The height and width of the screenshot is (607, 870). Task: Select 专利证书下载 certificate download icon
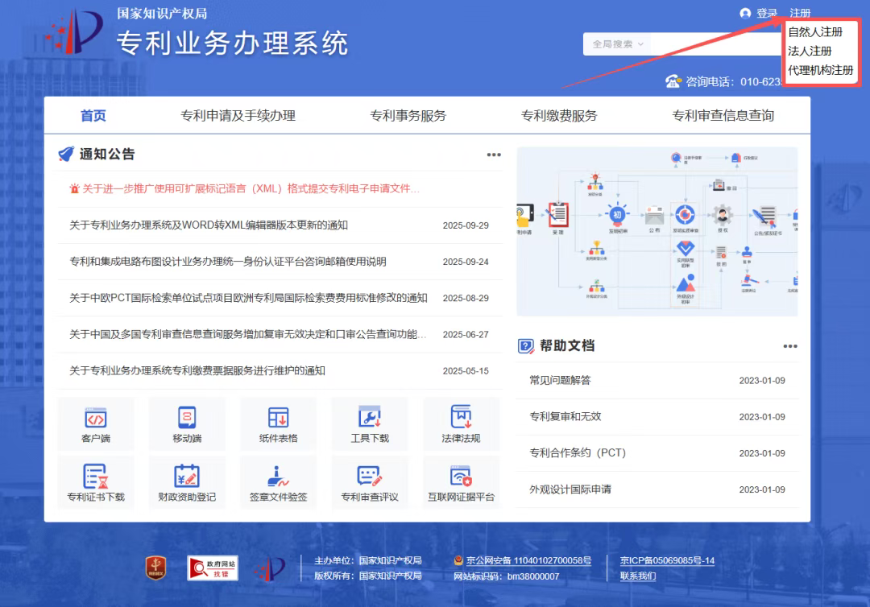(x=96, y=482)
